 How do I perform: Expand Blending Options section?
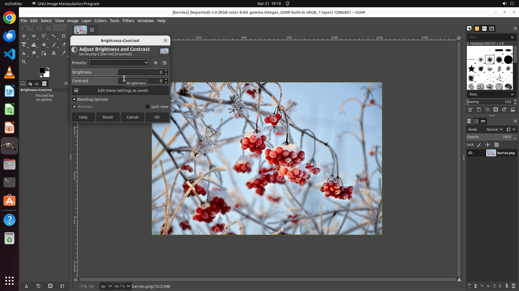pos(74,99)
